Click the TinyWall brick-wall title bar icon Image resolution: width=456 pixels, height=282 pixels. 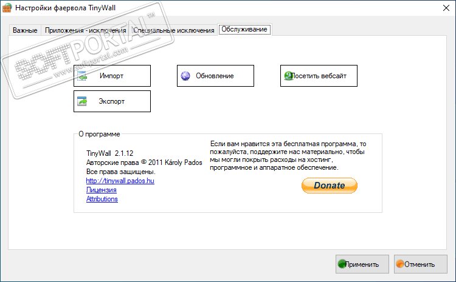point(7,8)
